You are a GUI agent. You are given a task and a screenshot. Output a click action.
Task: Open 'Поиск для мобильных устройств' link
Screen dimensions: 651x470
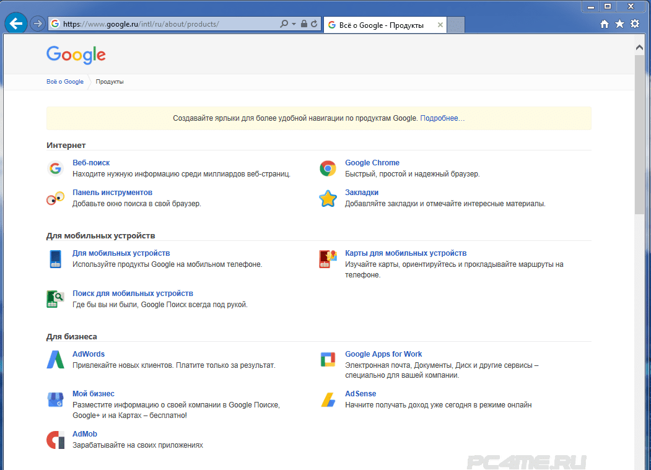click(x=133, y=294)
